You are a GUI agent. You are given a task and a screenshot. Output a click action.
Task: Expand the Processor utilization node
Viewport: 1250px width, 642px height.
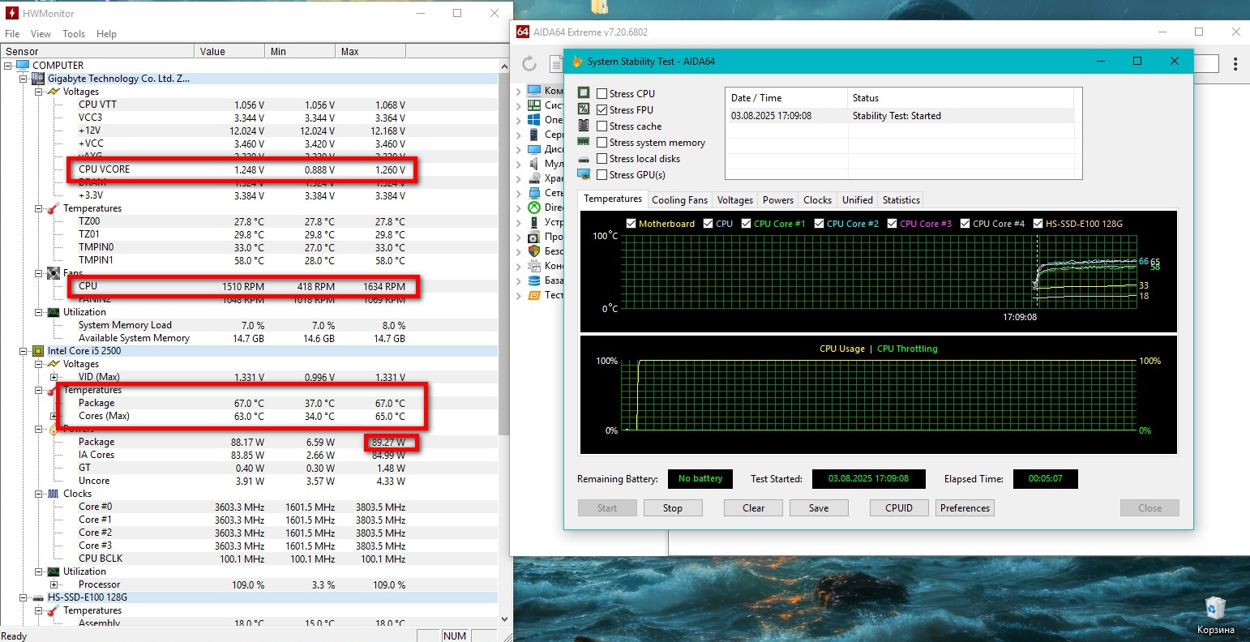[54, 584]
